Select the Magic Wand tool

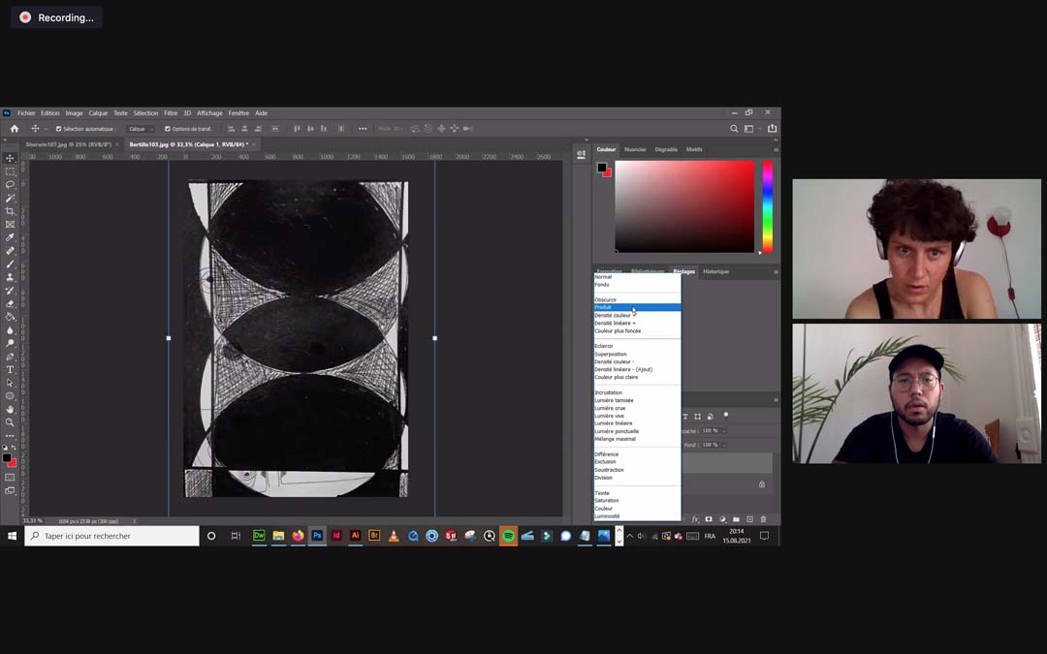point(10,199)
